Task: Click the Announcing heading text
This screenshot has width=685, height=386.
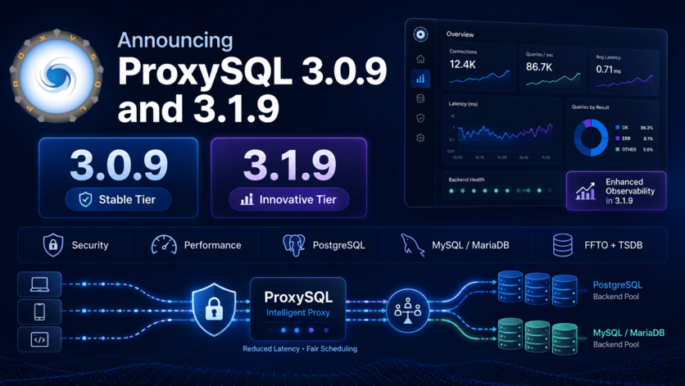Action: coord(175,40)
